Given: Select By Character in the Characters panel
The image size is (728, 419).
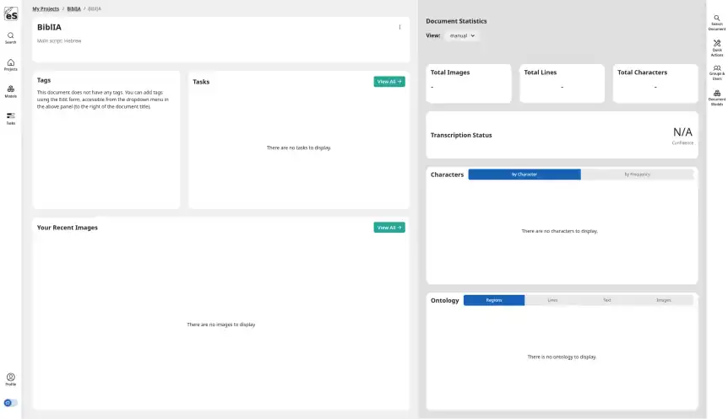Looking at the screenshot, I should (524, 175).
